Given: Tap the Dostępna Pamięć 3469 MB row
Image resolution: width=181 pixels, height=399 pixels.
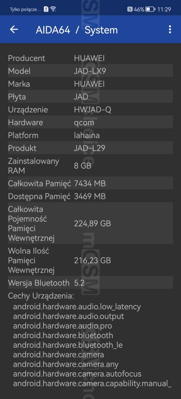Looking at the screenshot, I should coord(90,196).
